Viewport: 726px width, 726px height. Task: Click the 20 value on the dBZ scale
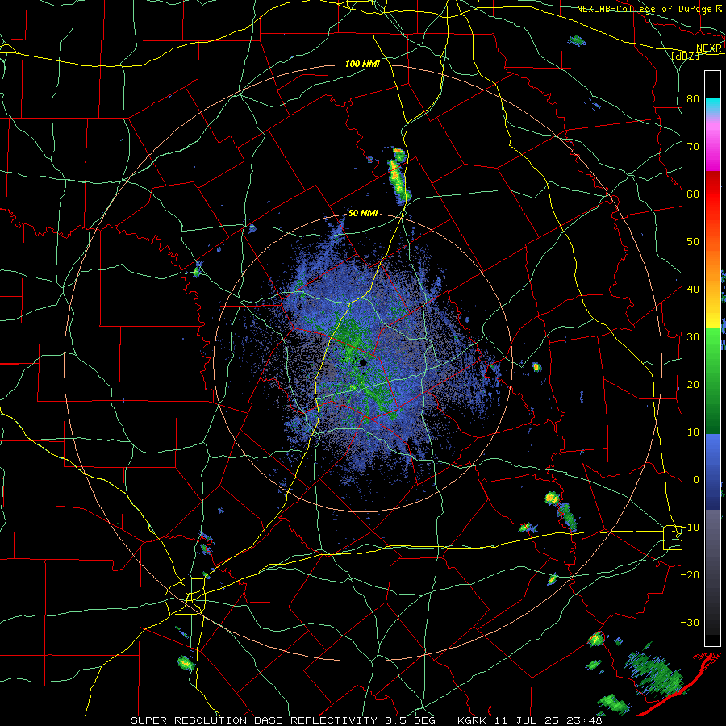pyautogui.click(x=693, y=384)
